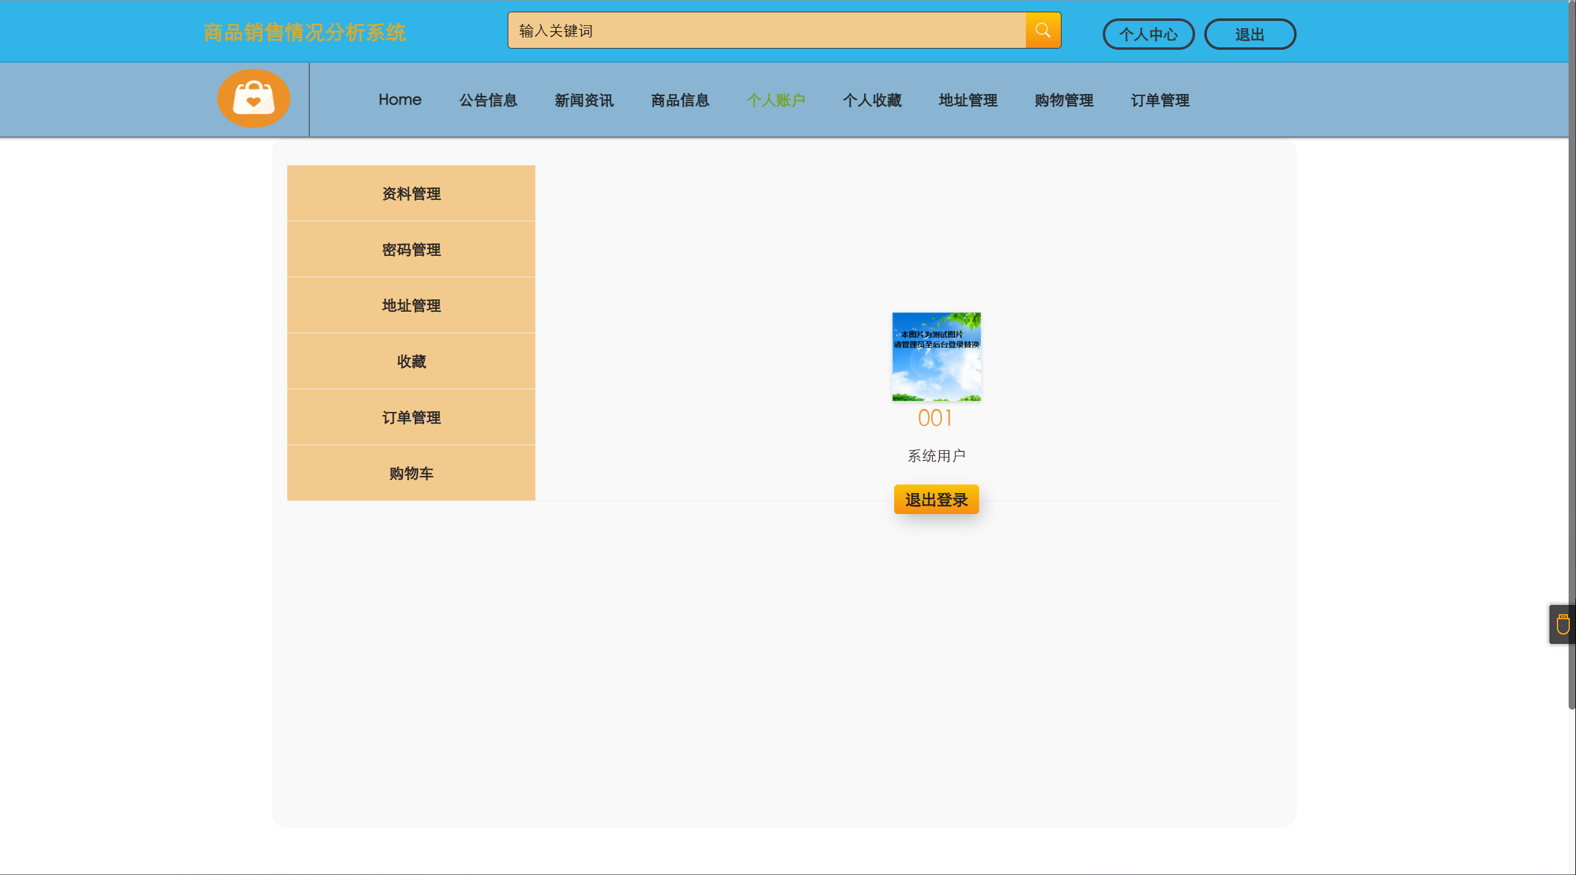Open 购物管理 in top navigation
Image resolution: width=1576 pixels, height=875 pixels.
[x=1064, y=100]
